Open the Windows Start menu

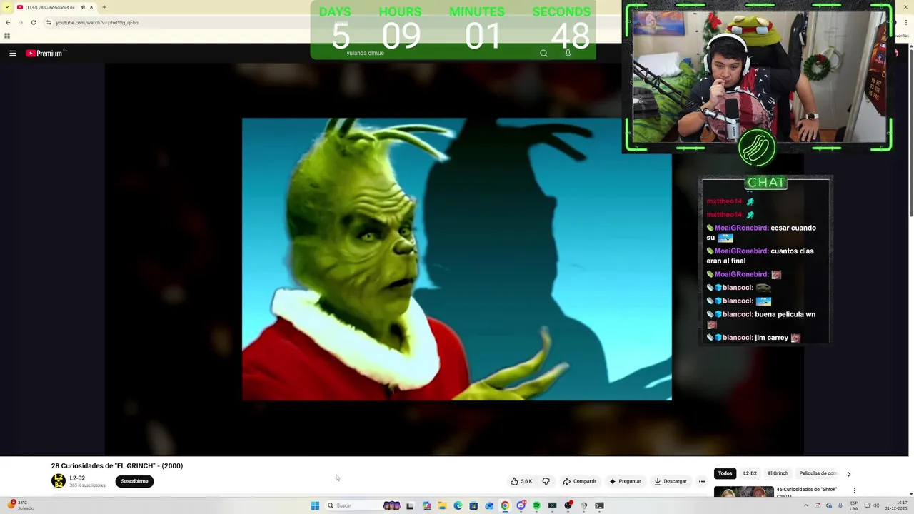coord(315,505)
